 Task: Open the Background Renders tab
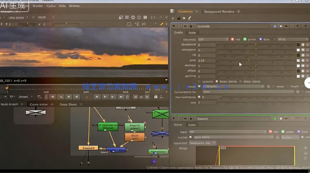pos(219,12)
